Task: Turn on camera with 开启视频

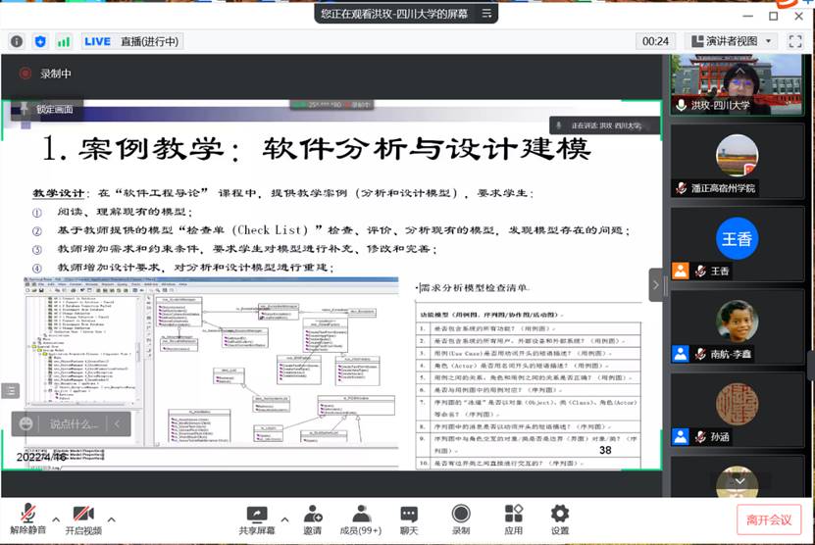Action: 83,519
